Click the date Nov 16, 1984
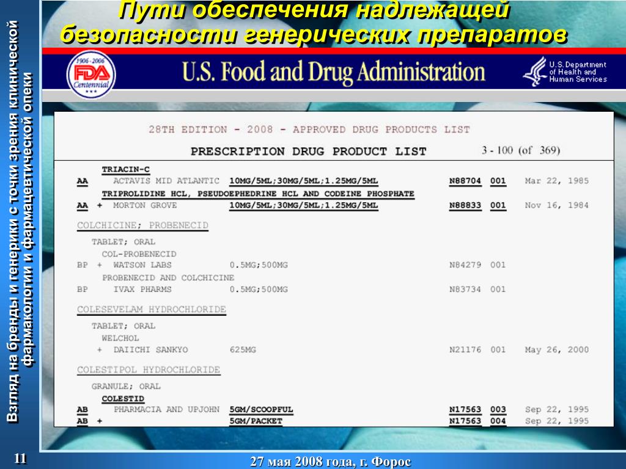The width and height of the screenshot is (626, 469). coord(556,205)
